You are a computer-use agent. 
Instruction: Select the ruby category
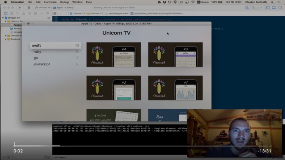[56, 52]
